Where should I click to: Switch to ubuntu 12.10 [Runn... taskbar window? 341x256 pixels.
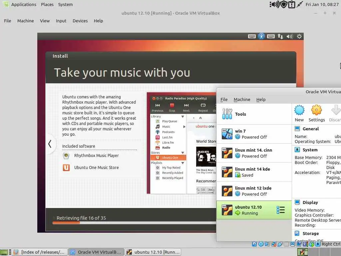[x=153, y=252]
